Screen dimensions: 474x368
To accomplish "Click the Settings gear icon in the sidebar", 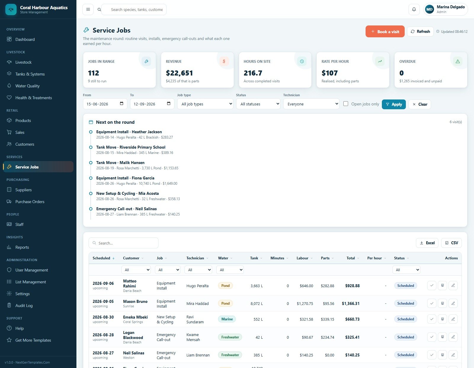I will (x=9, y=294).
